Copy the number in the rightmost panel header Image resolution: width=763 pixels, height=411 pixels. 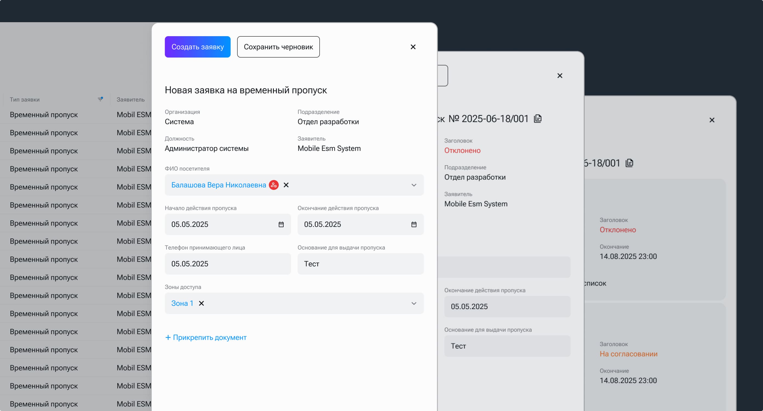(630, 163)
